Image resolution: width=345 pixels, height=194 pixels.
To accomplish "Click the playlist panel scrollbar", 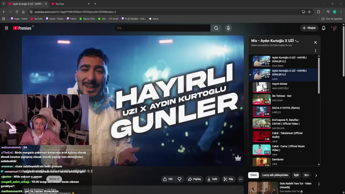I will click(319, 75).
